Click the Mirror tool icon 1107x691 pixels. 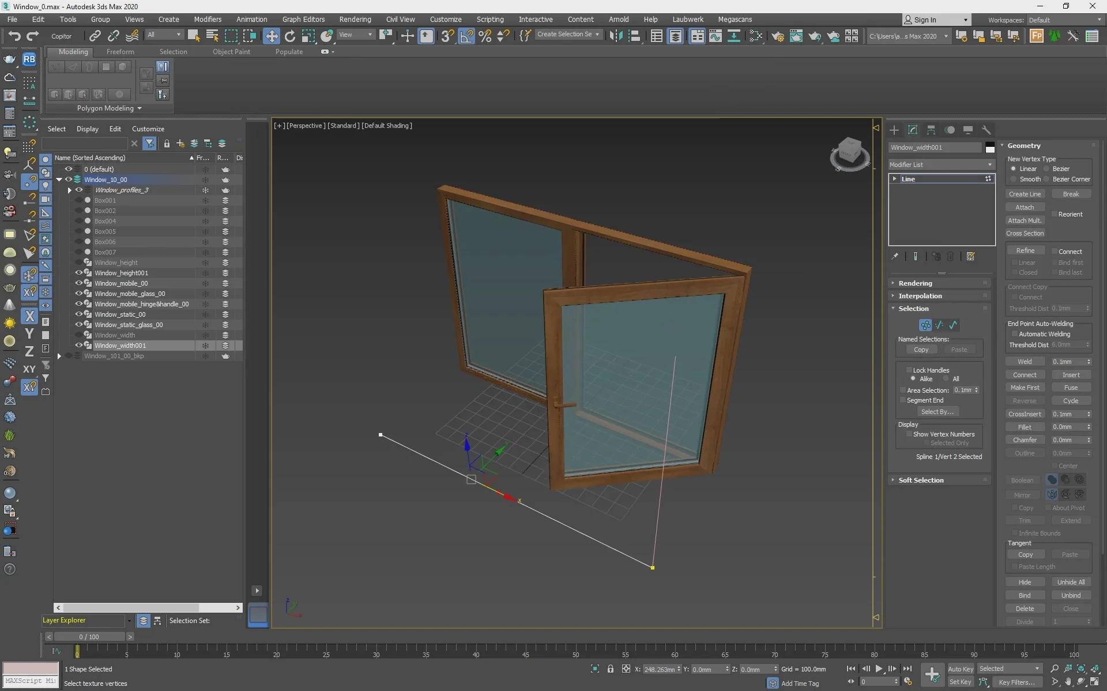(616, 36)
